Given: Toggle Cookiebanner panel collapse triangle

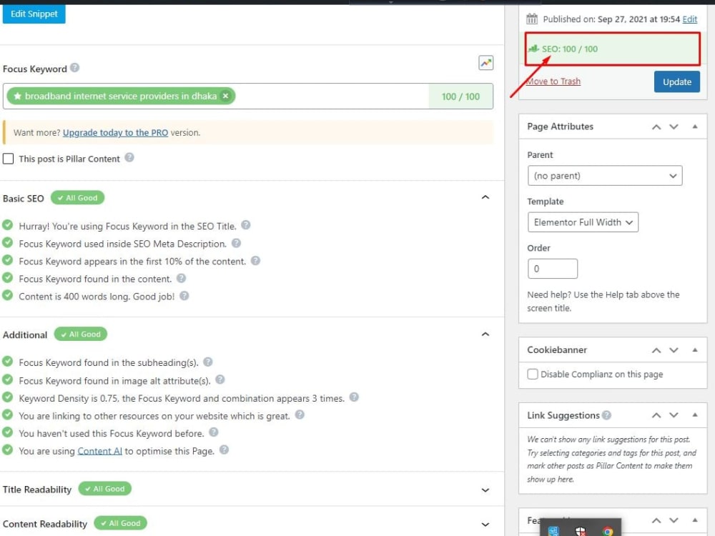Looking at the screenshot, I should tap(695, 350).
